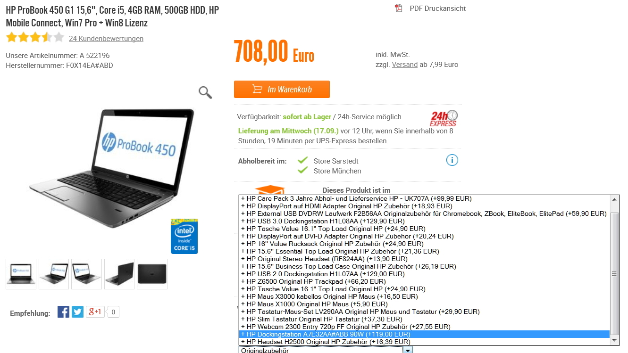
Task: Click scrollbar down arrow in accessory list
Action: pos(614,341)
